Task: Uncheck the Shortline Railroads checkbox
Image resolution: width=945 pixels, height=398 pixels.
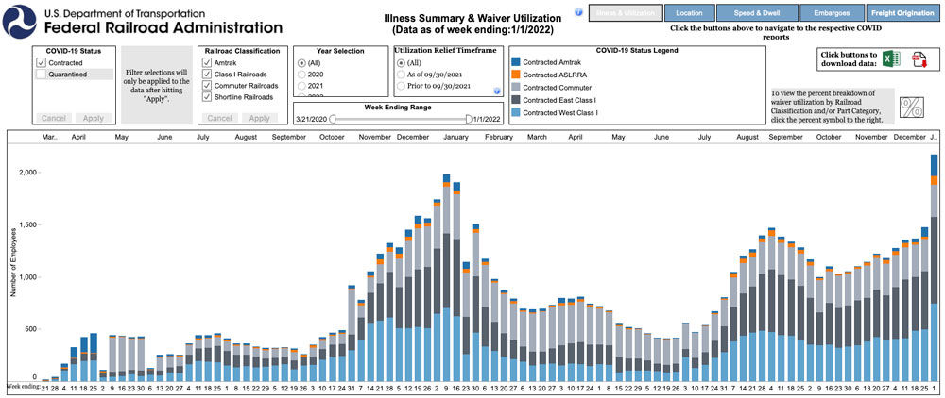Action: coord(208,96)
